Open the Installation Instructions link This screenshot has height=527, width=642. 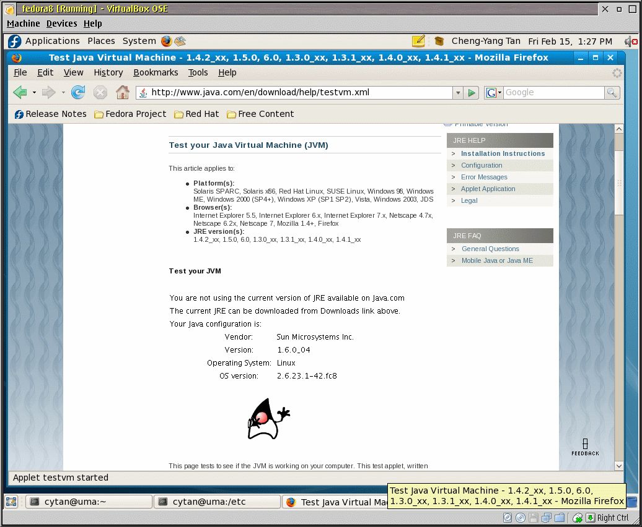click(503, 153)
